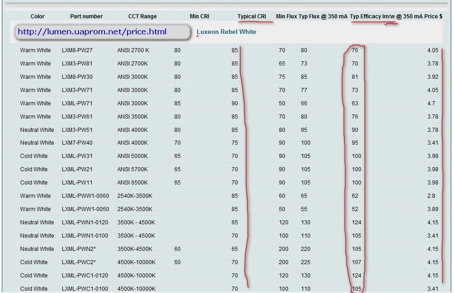Screen dimensions: 454x293
Task: Click the ANSI 6500K CCT cell
Action: 133,183
